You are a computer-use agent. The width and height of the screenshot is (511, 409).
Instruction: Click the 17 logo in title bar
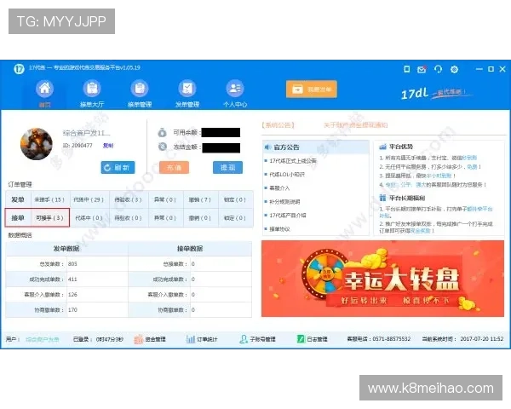tap(19, 69)
